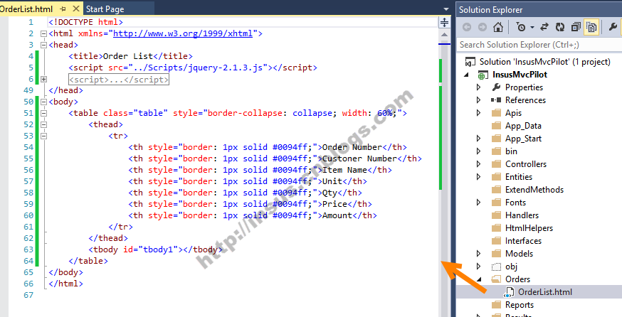Select the Fonts folder label
Viewport: 622px width, 317px height.
[x=515, y=203]
